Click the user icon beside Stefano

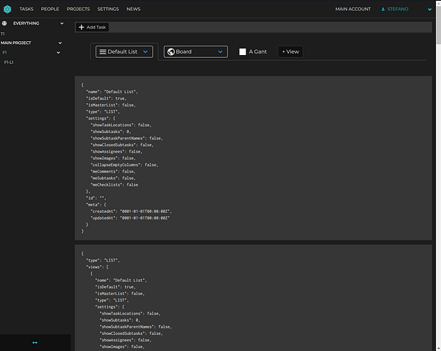(x=382, y=9)
